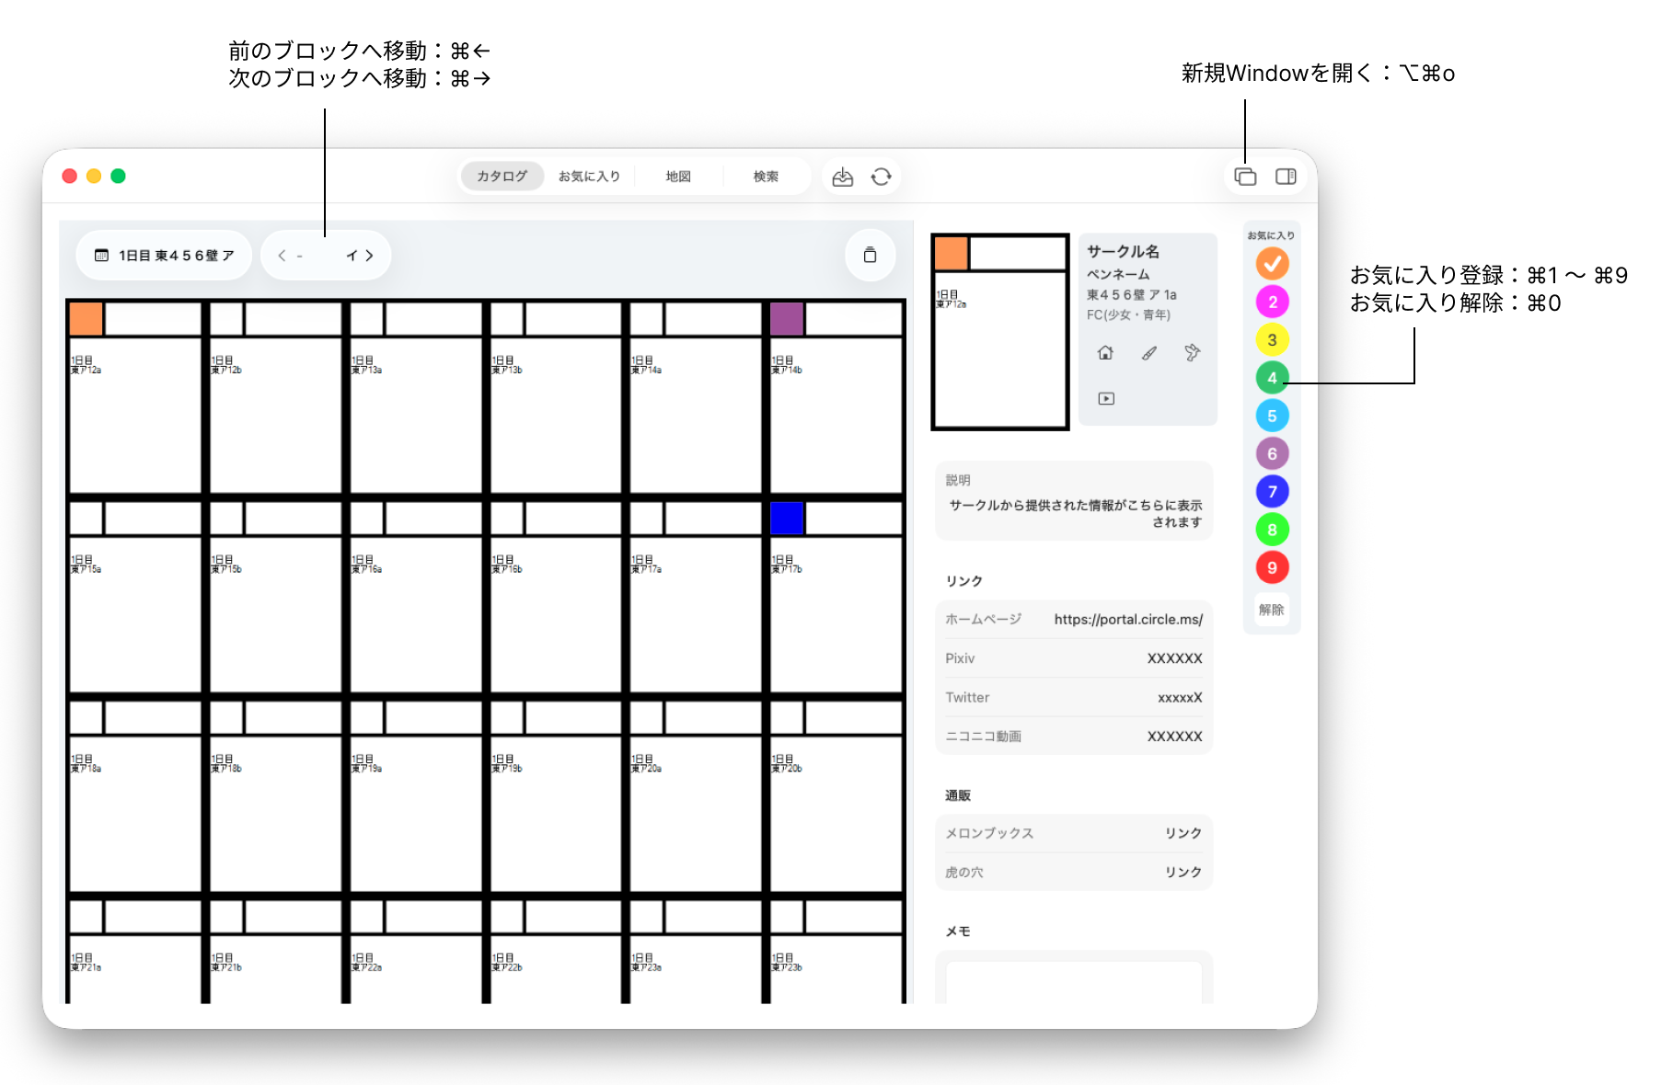Click the refresh sync arrows icon
The image size is (1673, 1085).
[881, 177]
